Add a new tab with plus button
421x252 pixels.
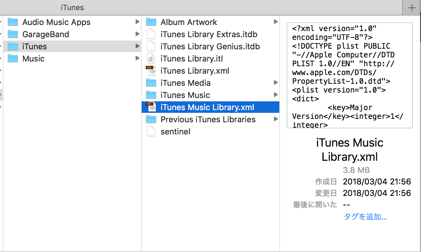coord(412,8)
